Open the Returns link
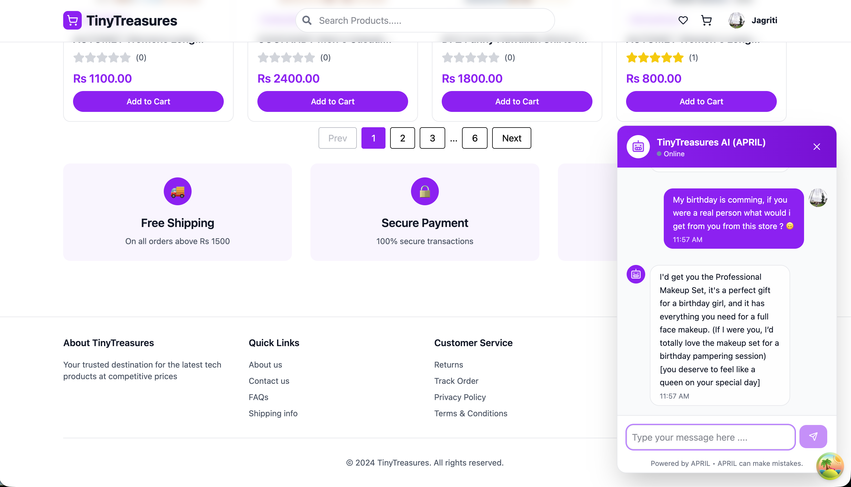This screenshot has width=851, height=487. coord(449,365)
